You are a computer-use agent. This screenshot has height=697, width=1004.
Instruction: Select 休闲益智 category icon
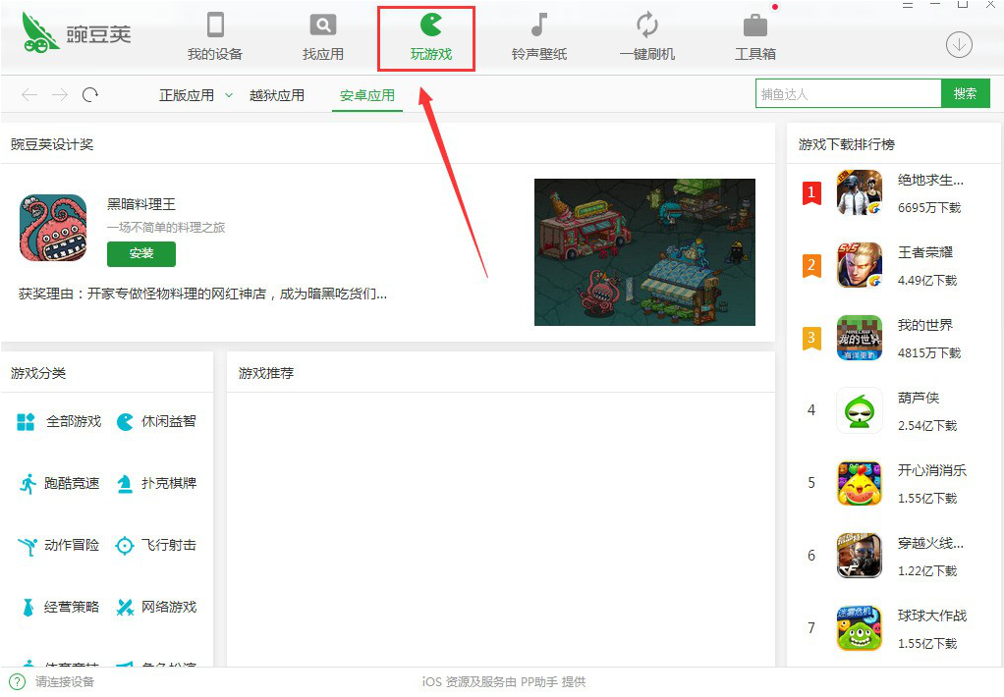(125, 422)
